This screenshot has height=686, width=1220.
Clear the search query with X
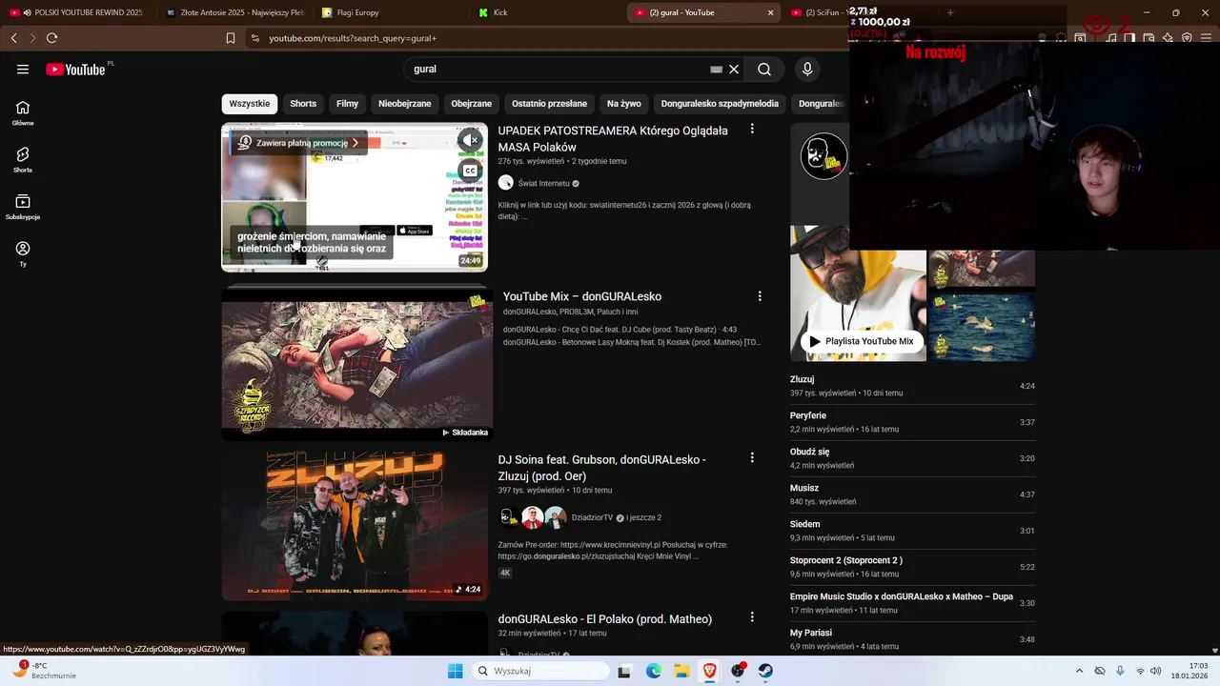click(x=734, y=70)
